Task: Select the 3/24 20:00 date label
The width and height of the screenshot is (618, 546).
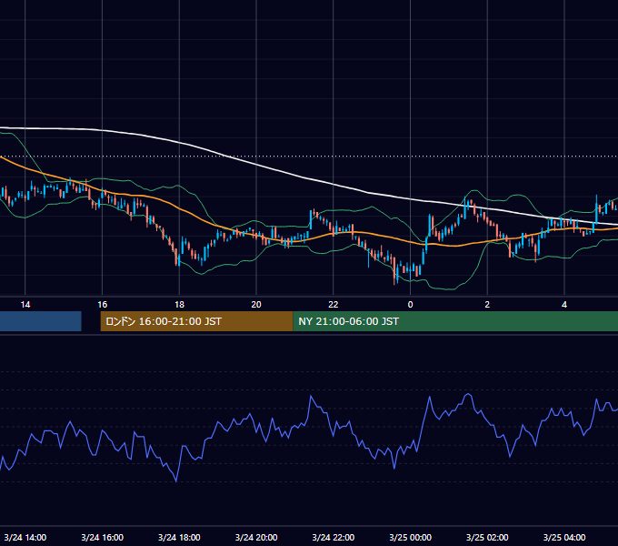Action: pos(256,537)
